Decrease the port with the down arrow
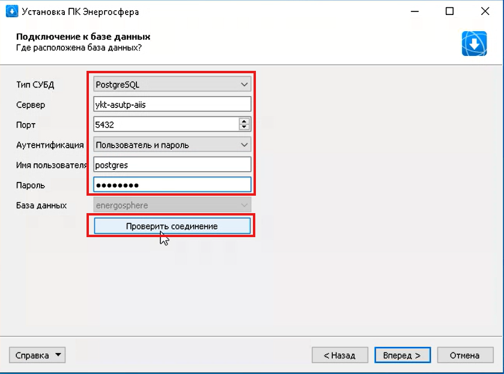The width and height of the screenshot is (504, 374). point(244,127)
